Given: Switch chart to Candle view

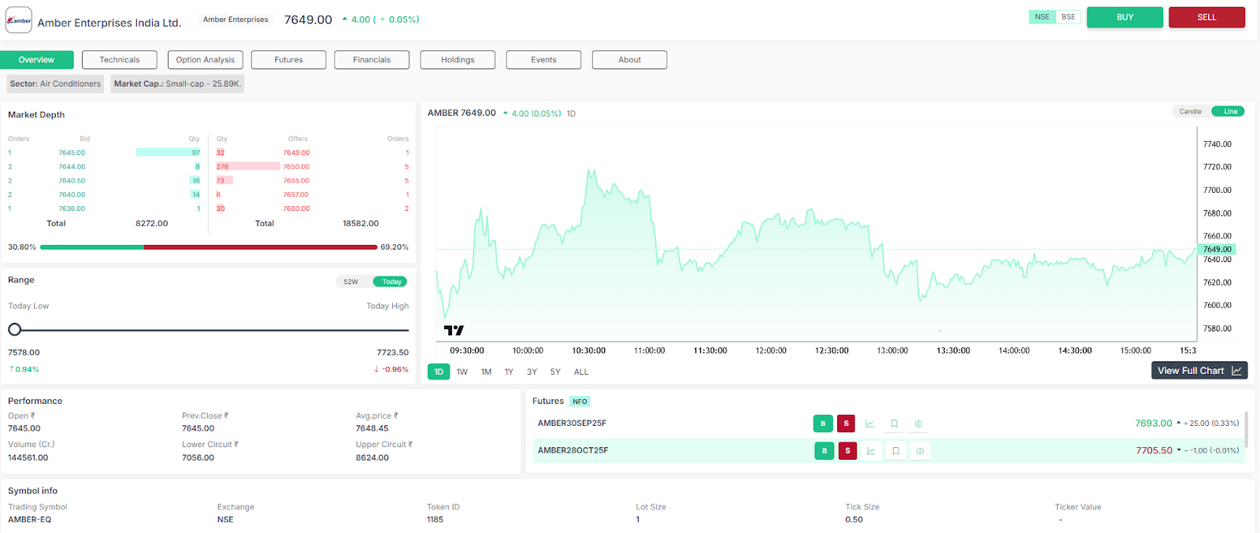Looking at the screenshot, I should (1190, 112).
